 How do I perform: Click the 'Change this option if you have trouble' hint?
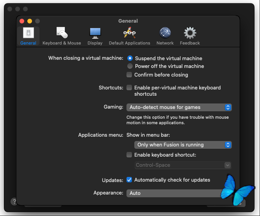coord(177,120)
